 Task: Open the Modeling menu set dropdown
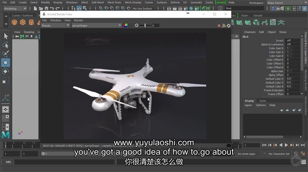click(15, 9)
